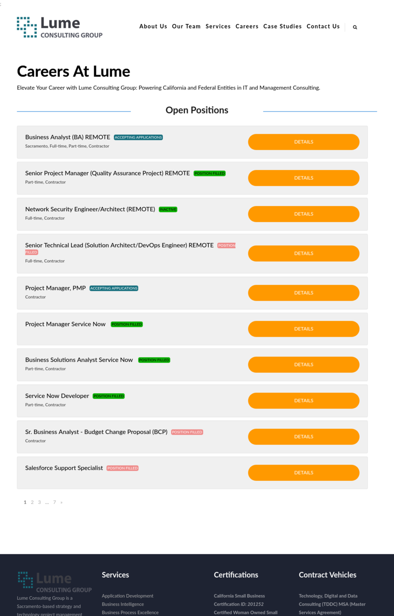Click the Our Team menu item
Image resolution: width=394 pixels, height=616 pixels.
coord(186,26)
